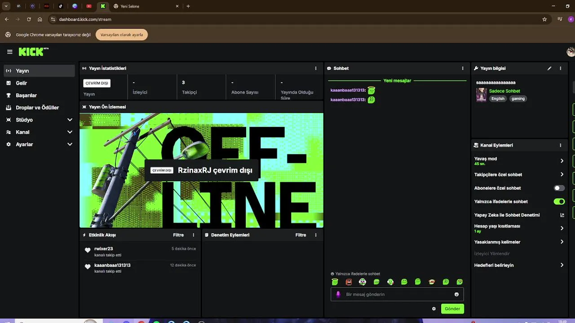
Task: Open the hamburger menu beside the Kick logo
Action: (9, 52)
